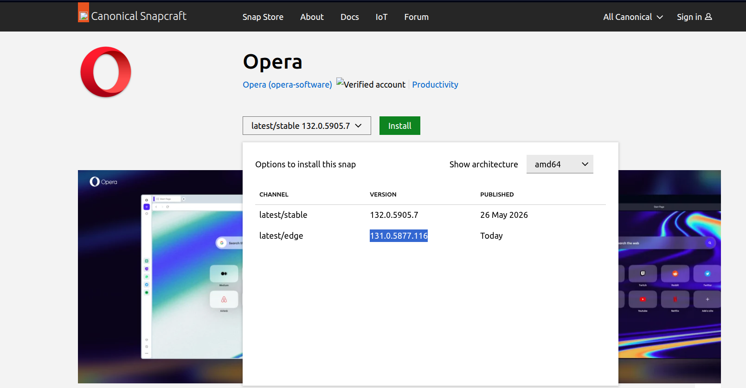Open the amd64 architecture dropdown
Screen dimensions: 746x388
[559, 164]
